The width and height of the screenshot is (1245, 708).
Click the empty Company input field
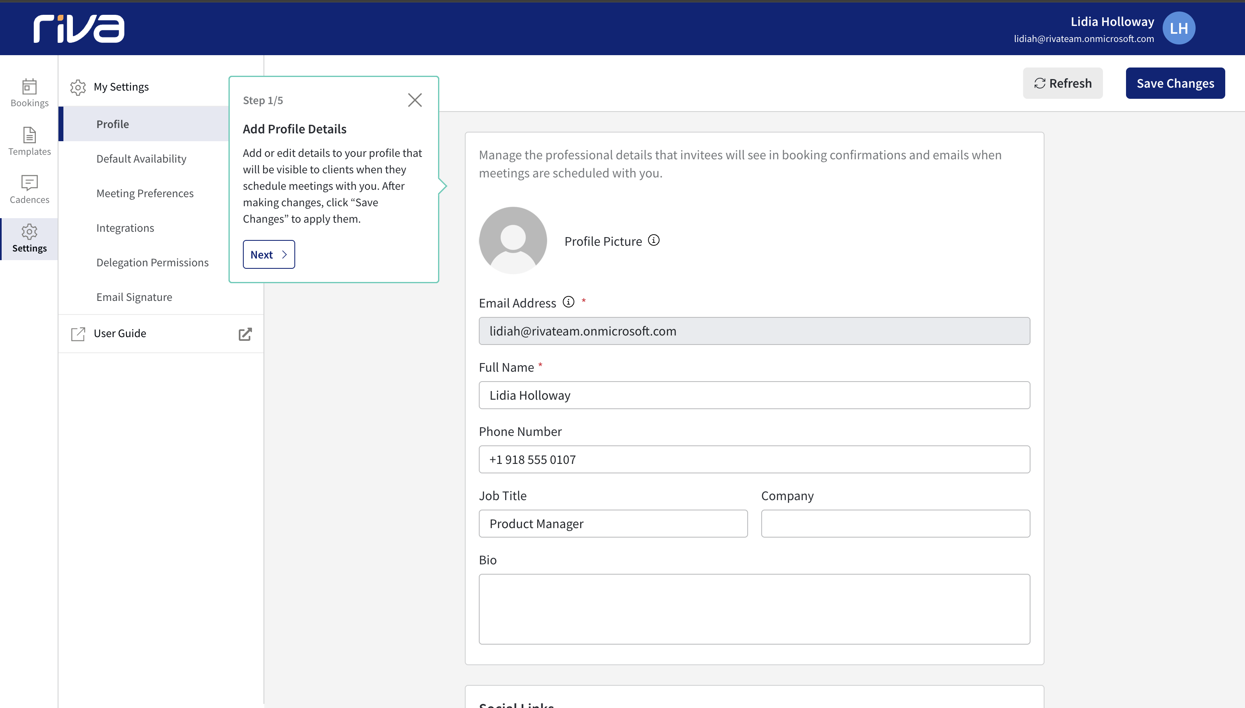pos(895,524)
